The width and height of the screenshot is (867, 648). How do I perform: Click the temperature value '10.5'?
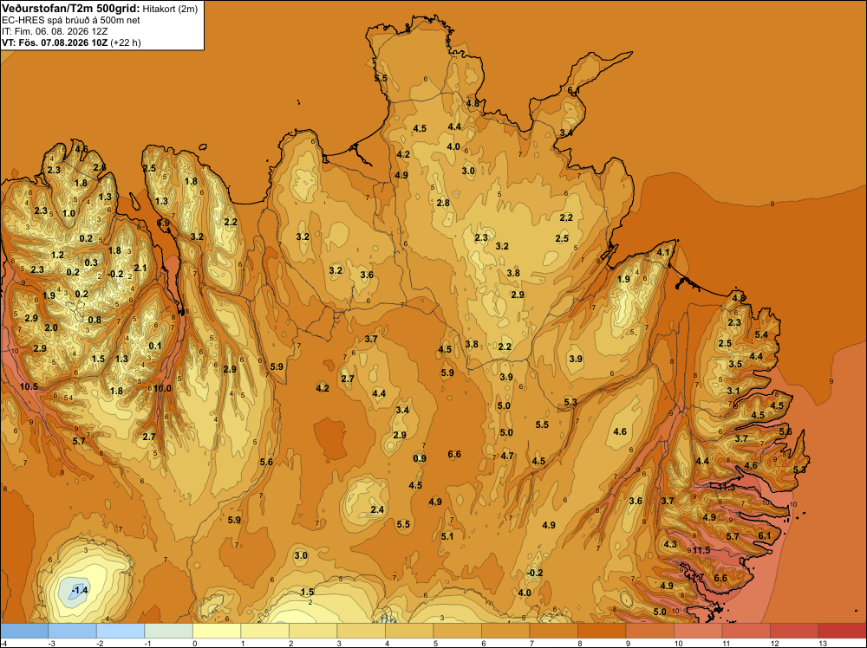29,386
